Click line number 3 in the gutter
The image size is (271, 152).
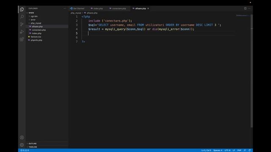pos(77,25)
